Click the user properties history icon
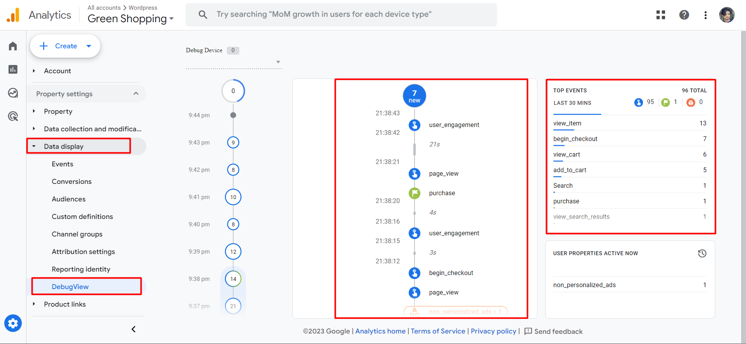 702,253
